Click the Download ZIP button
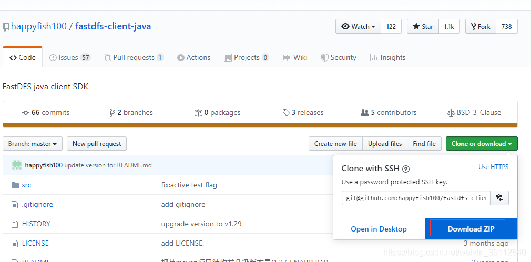 pos(471,229)
